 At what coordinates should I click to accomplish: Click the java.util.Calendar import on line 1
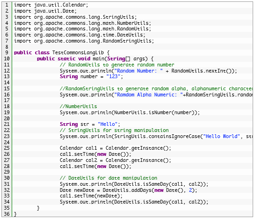(x=51, y=5)
